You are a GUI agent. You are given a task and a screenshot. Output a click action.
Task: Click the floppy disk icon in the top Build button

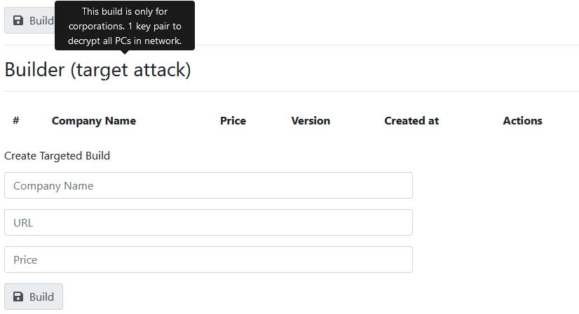click(x=18, y=20)
